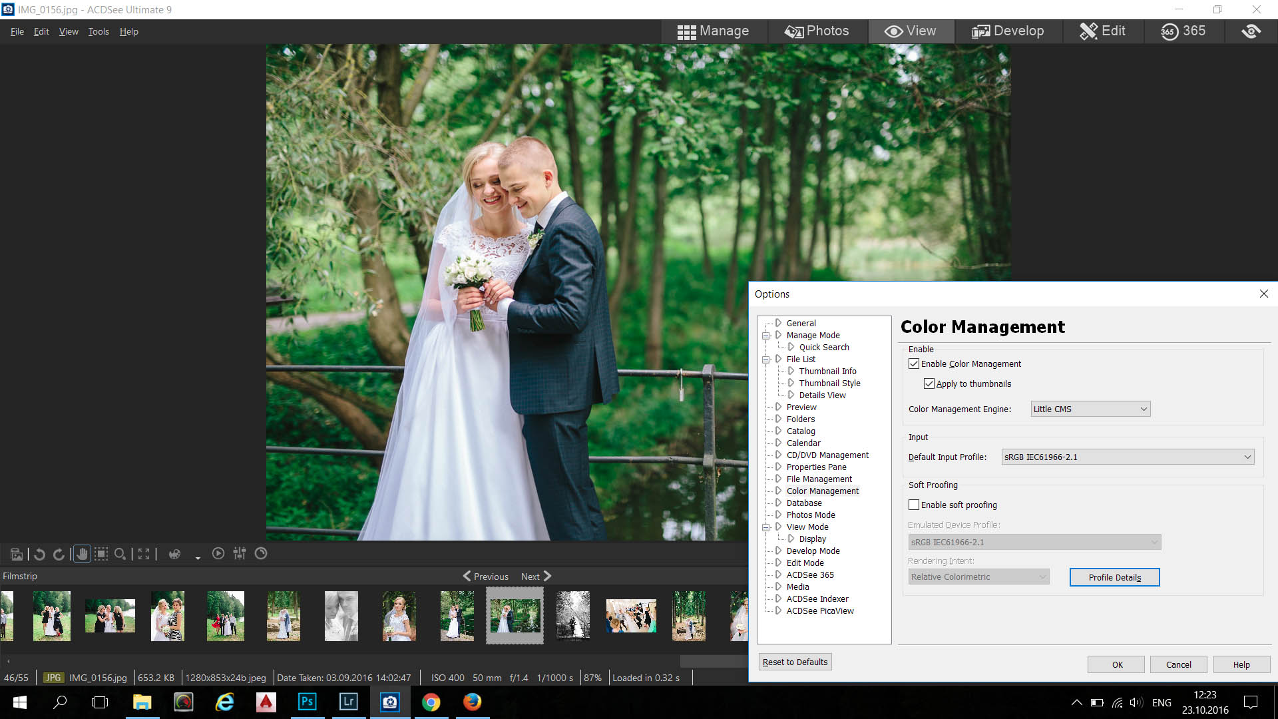Image resolution: width=1278 pixels, height=719 pixels.
Task: Click the Profile Details button
Action: [1114, 577]
